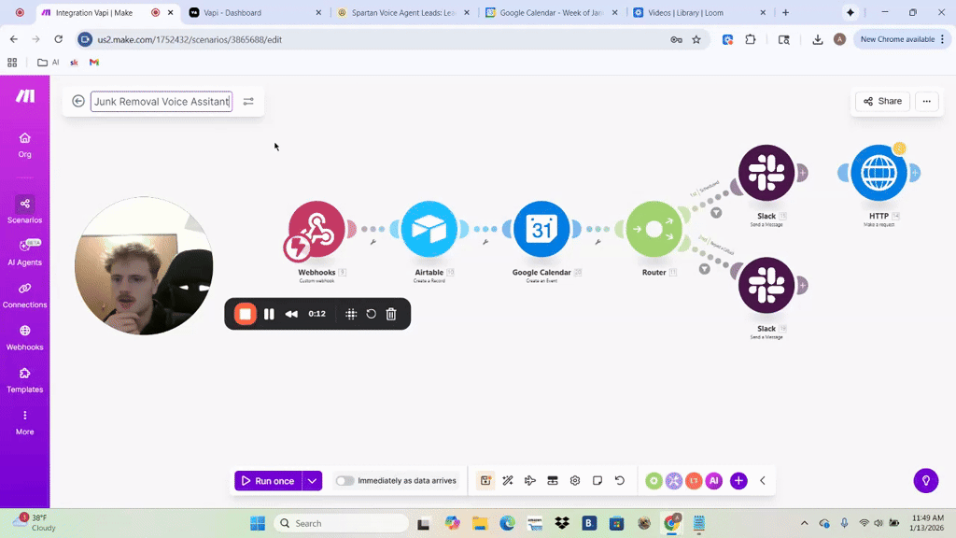Open Webhooks in the left sidebar
Image resolution: width=956 pixels, height=538 pixels.
click(x=24, y=337)
